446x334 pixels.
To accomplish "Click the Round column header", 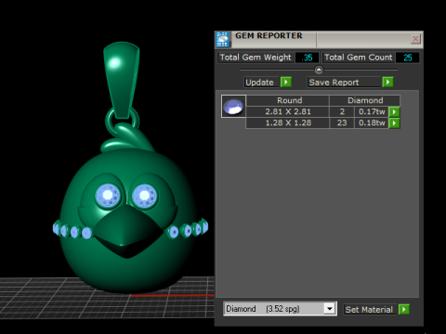I will pos(289,100).
